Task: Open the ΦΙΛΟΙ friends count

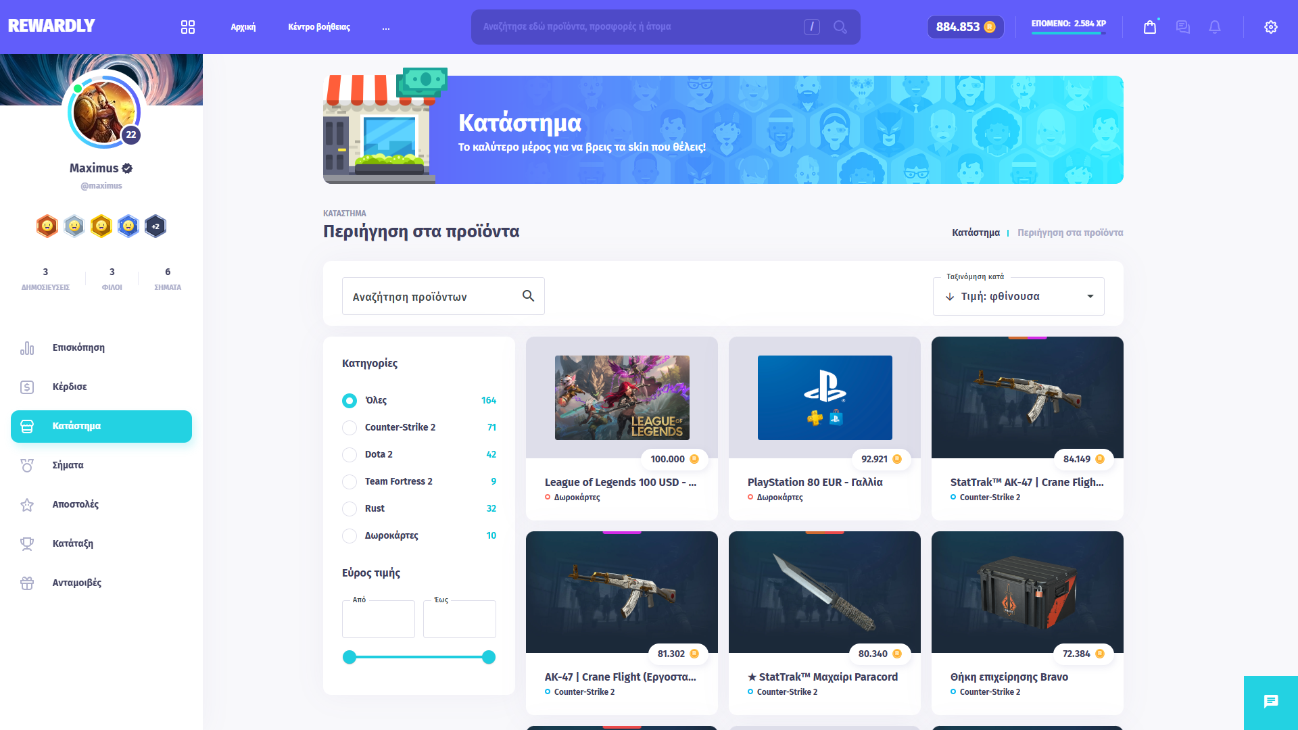Action: tap(112, 278)
